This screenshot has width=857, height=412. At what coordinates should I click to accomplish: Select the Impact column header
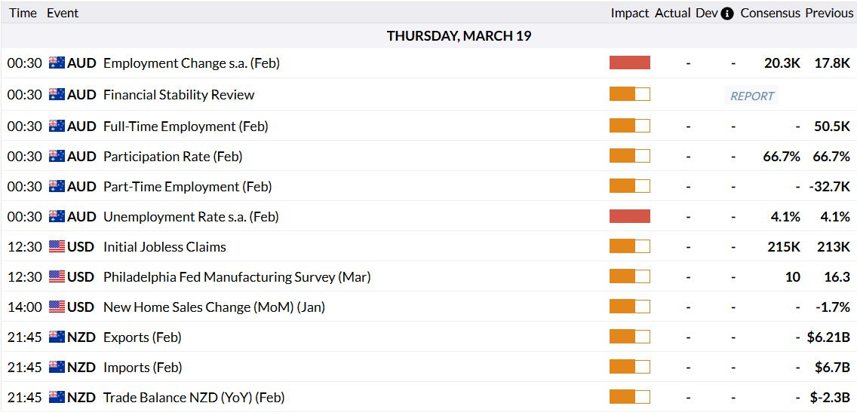pos(630,14)
